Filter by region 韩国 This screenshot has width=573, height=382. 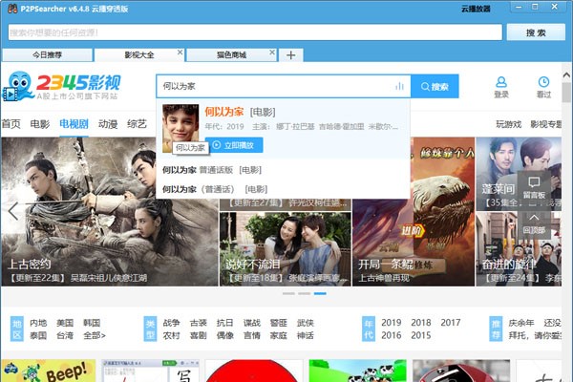tap(92, 323)
